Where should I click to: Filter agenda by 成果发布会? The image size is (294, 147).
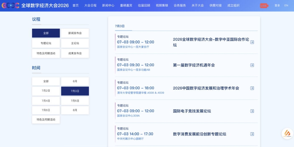75,53
